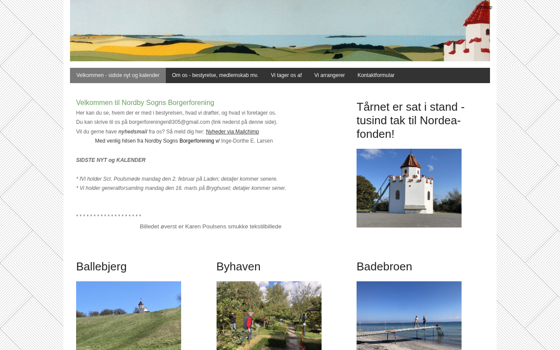560x350 pixels.
Task: View the Badebroen pier photo
Action: [409, 315]
